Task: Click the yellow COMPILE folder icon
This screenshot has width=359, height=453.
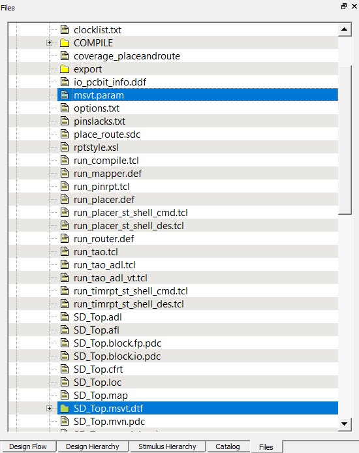Action: pyautogui.click(x=65, y=43)
